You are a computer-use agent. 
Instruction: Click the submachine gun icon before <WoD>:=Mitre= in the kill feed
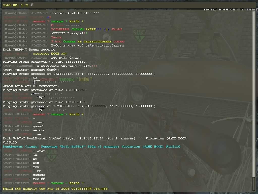(41, 98)
